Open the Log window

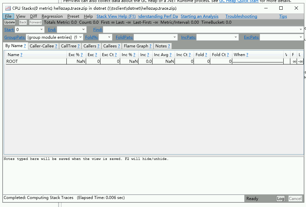click(280, 198)
